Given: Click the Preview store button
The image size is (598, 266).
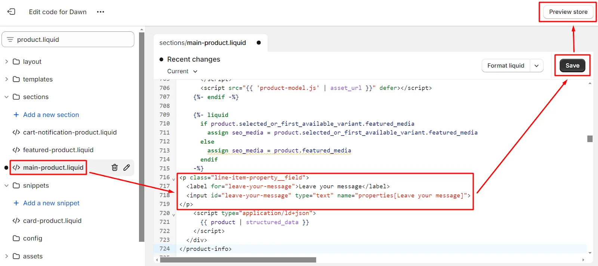Looking at the screenshot, I should click(x=568, y=12).
